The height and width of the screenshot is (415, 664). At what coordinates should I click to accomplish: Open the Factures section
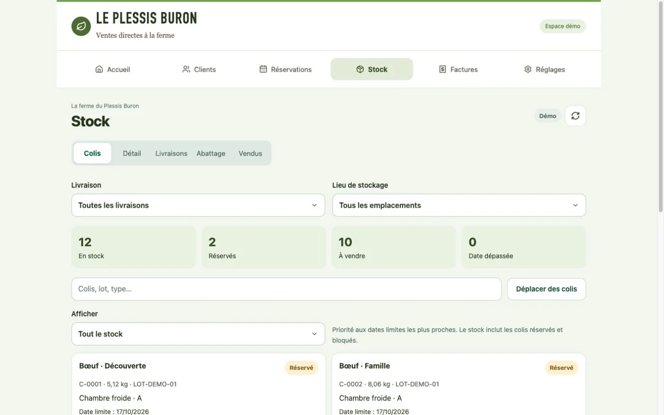click(x=458, y=69)
